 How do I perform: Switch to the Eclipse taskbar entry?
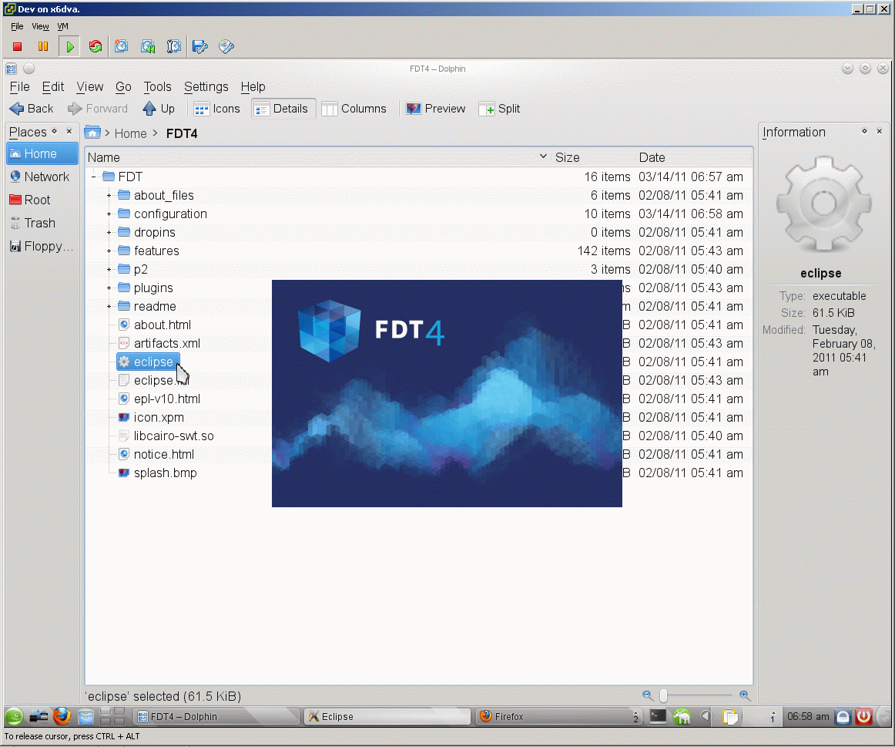click(x=387, y=716)
